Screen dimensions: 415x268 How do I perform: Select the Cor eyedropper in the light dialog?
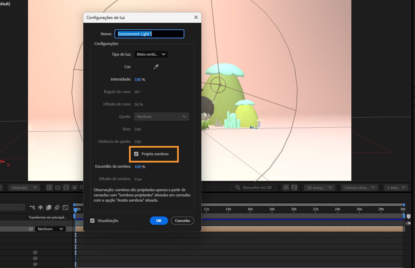pos(155,67)
